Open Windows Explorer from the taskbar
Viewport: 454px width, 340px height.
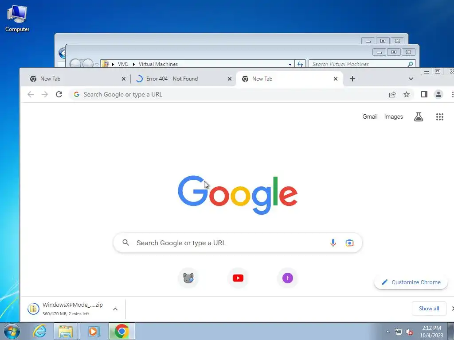[x=66, y=331]
